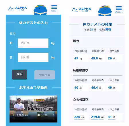This screenshot has width=129, height=126.
Task: Click the age value 31 歳 in results
Action: pyautogui.click(x=93, y=30)
